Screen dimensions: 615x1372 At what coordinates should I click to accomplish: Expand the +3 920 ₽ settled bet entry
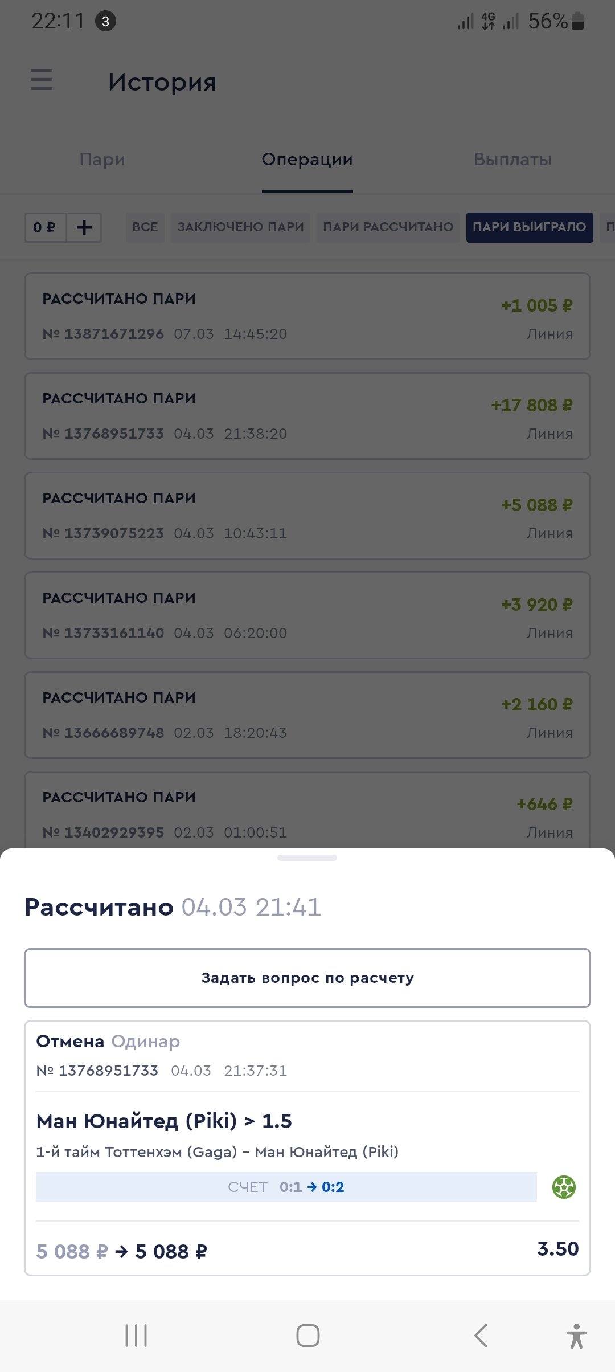coord(307,615)
